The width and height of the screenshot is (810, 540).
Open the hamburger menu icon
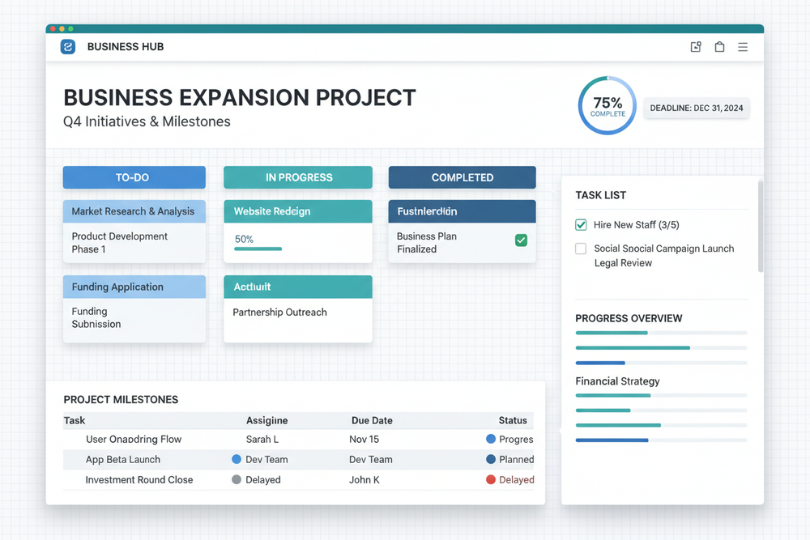coord(743,48)
